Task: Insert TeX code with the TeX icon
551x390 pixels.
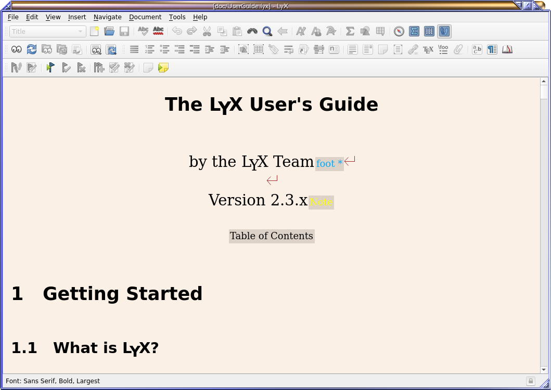Action: click(x=428, y=49)
